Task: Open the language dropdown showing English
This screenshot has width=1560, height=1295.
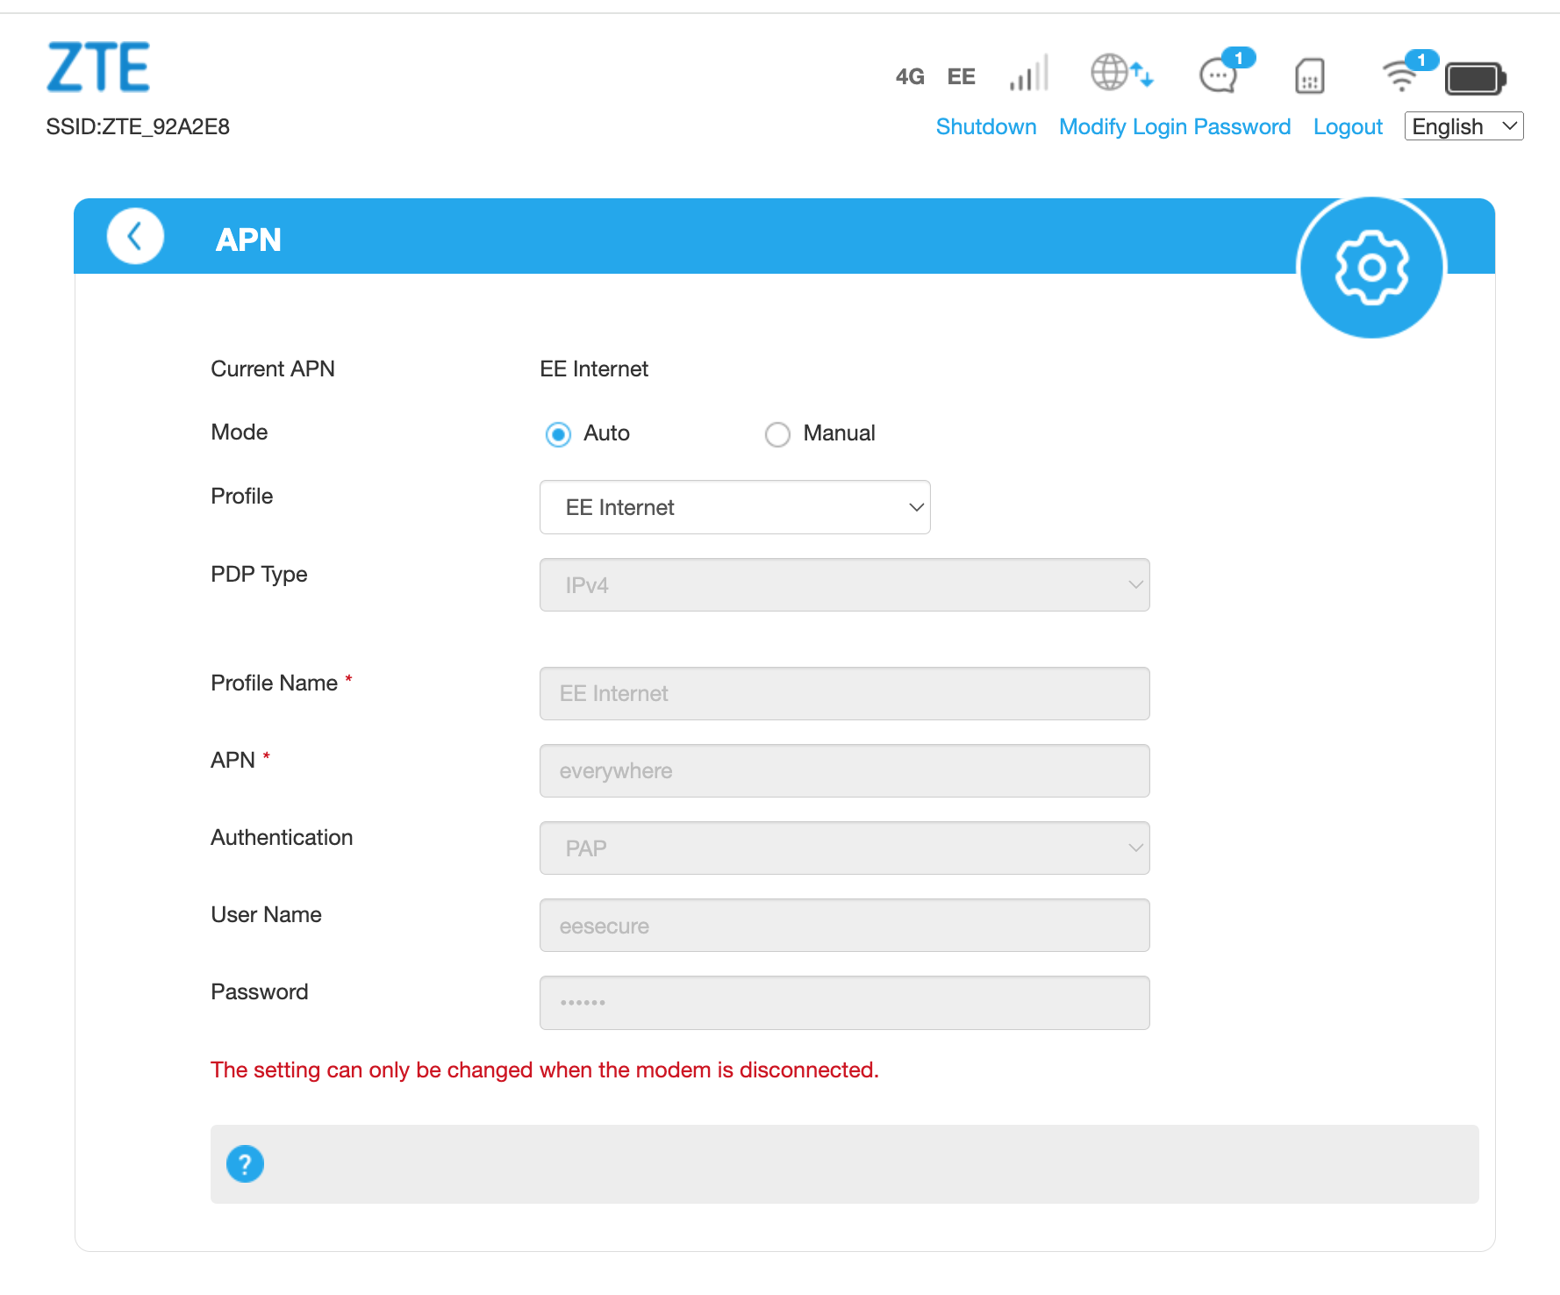Action: tap(1462, 126)
